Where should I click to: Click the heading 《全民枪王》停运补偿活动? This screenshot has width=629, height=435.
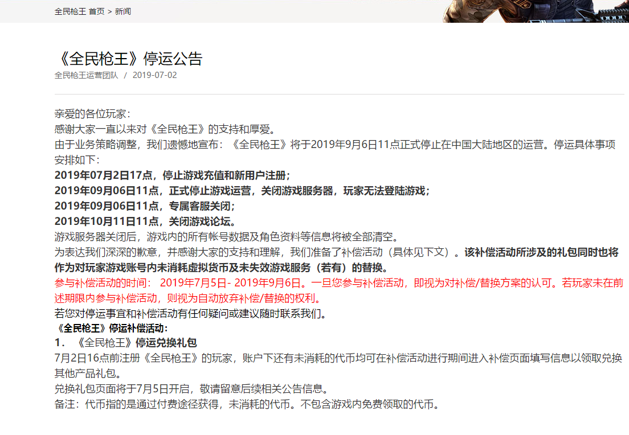111,329
